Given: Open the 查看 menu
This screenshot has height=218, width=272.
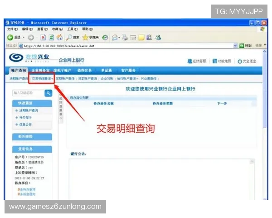Looking at the screenshot, I should [x=43, y=29].
